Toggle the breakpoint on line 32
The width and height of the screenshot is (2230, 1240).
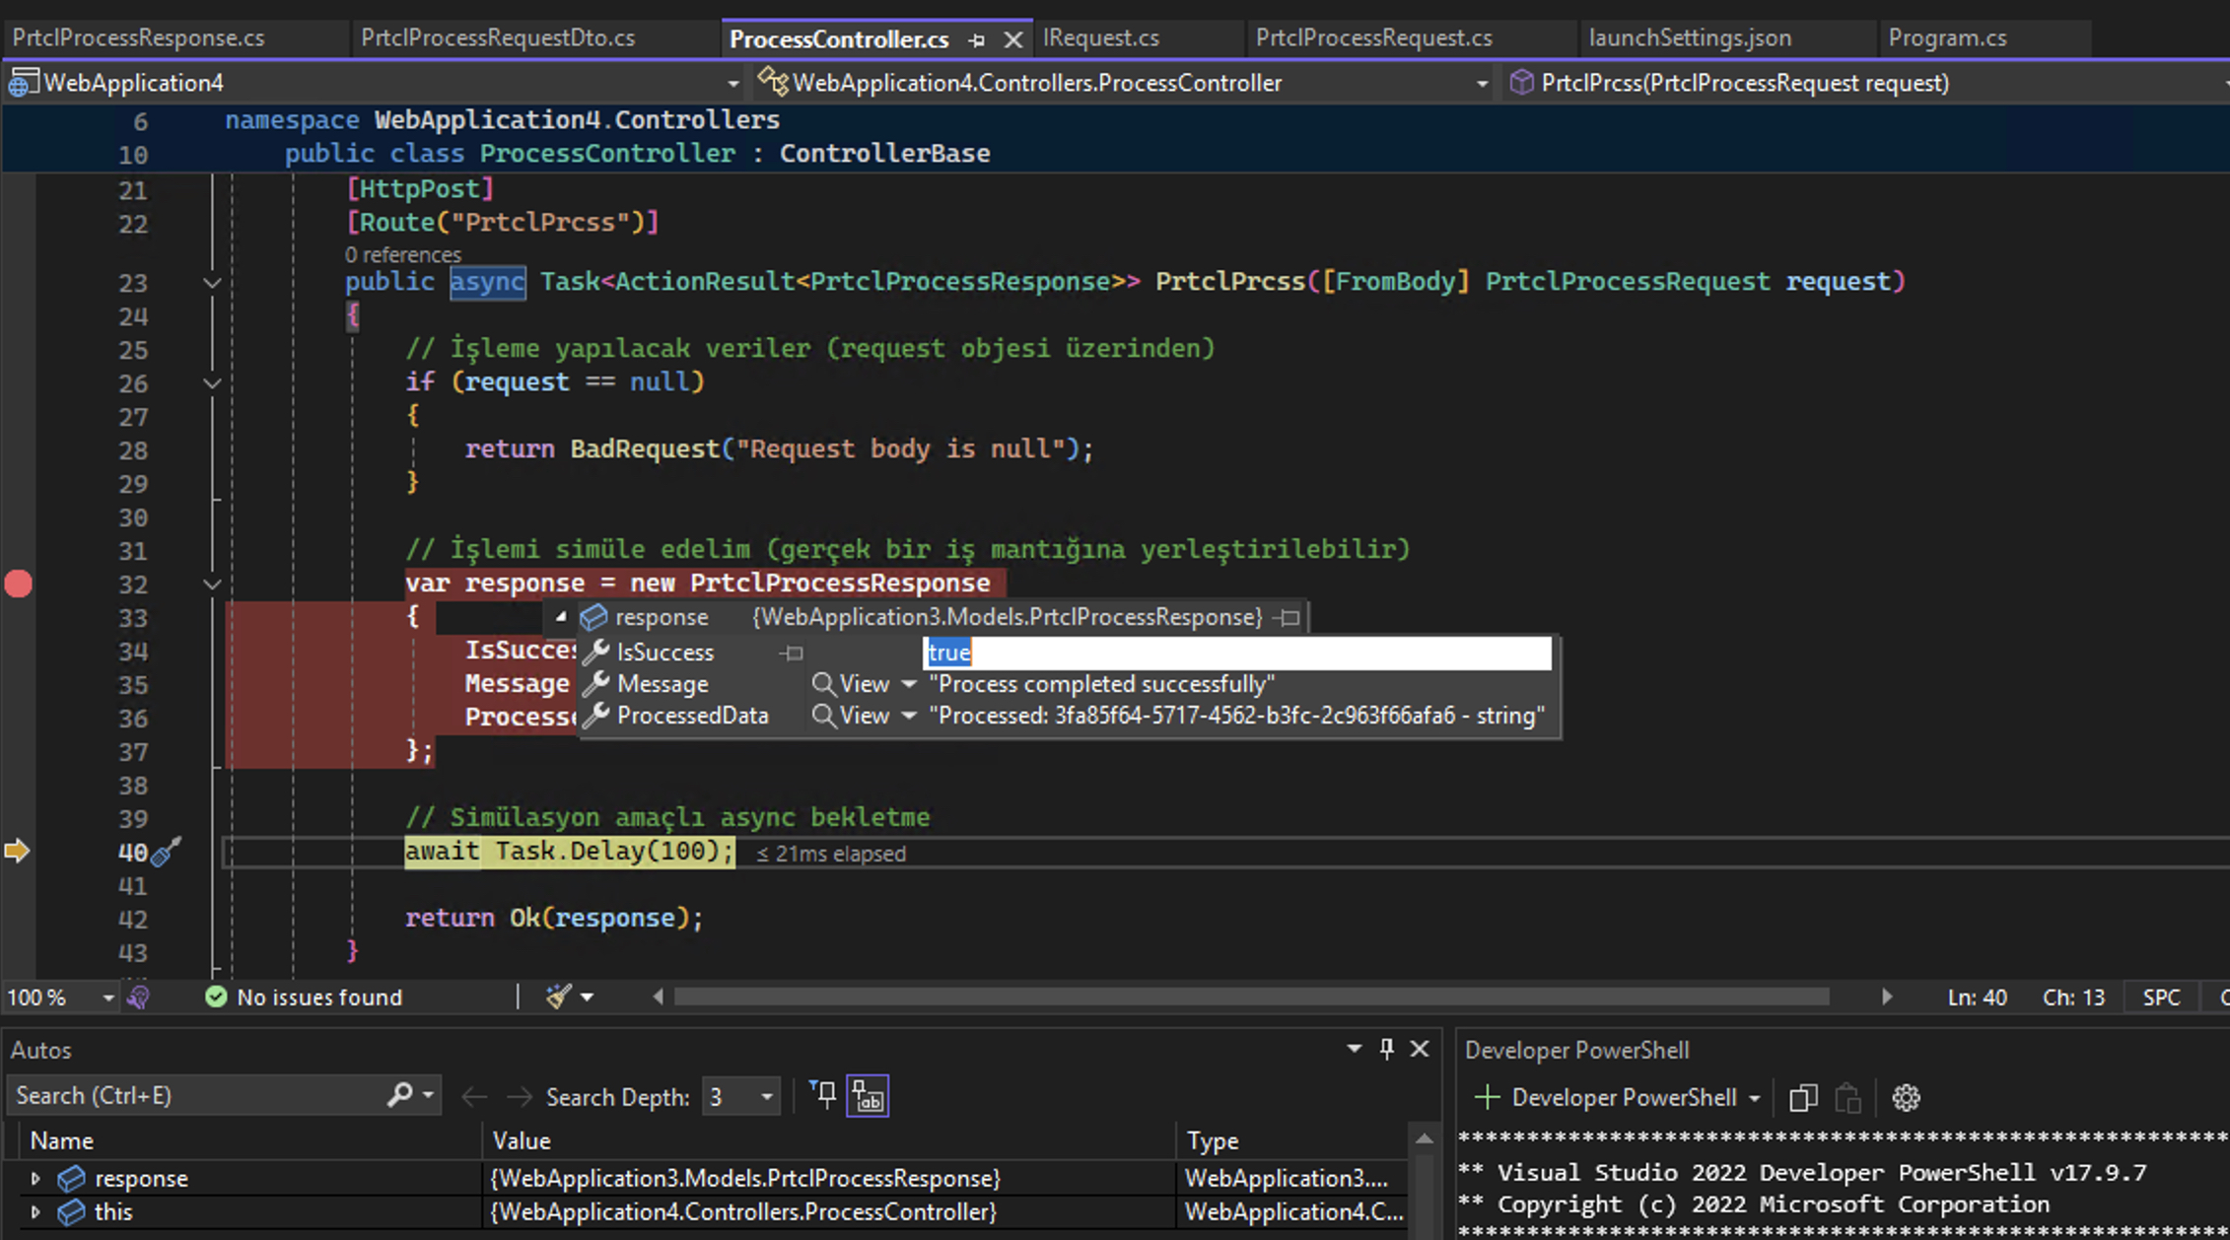(19, 584)
